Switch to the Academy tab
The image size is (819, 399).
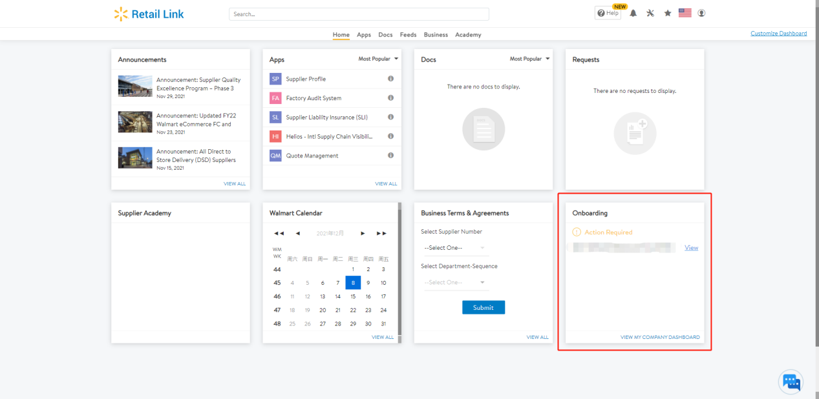tap(468, 35)
